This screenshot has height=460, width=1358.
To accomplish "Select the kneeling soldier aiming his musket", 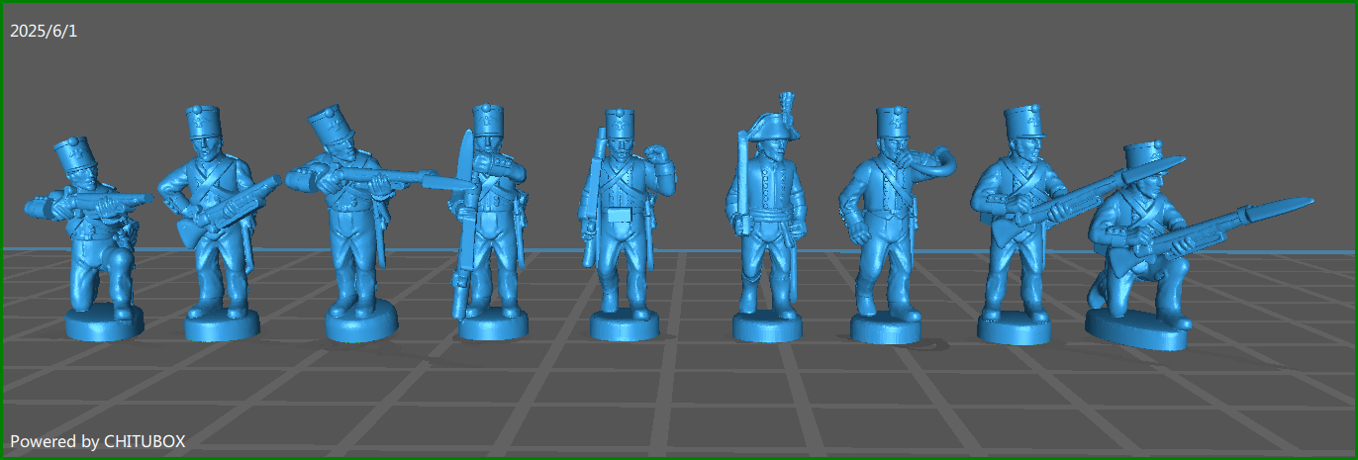I will pos(91,237).
